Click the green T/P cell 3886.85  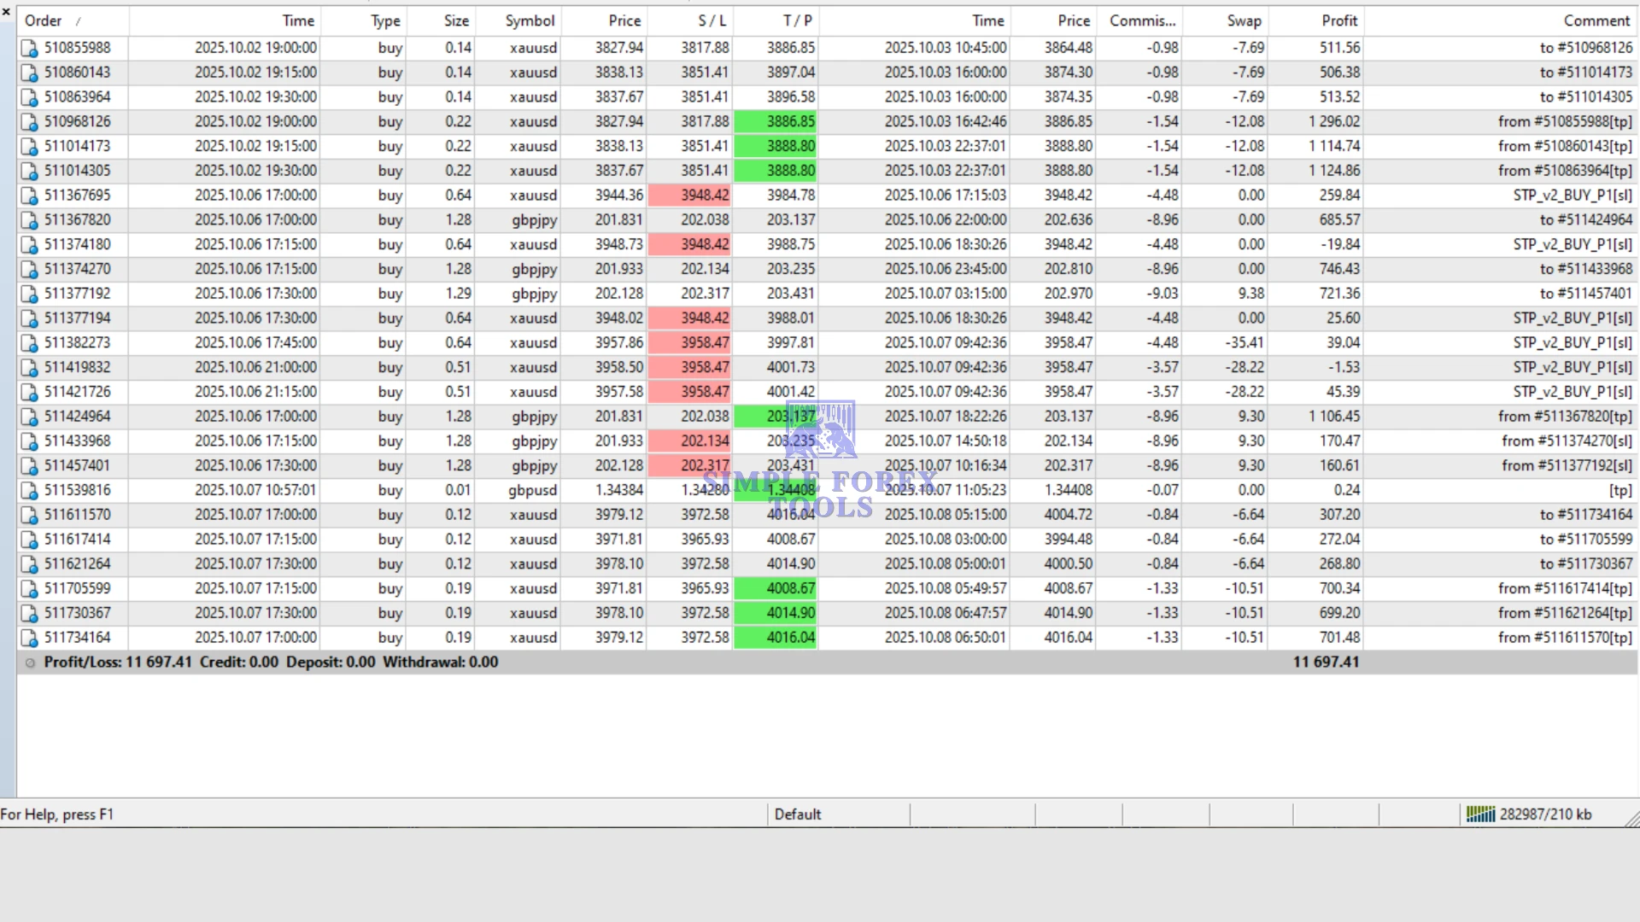[x=776, y=122]
